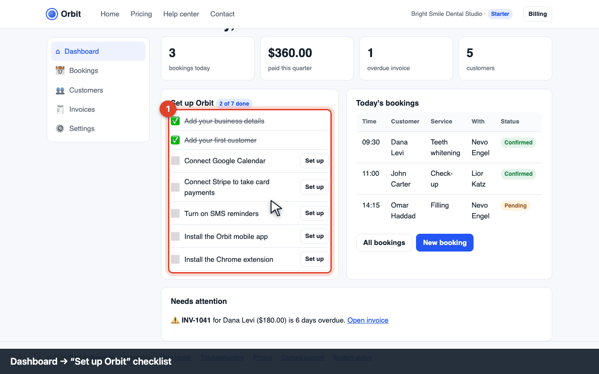Click the Orbit logo icon
Screen dimensions: 599x374
52,14
